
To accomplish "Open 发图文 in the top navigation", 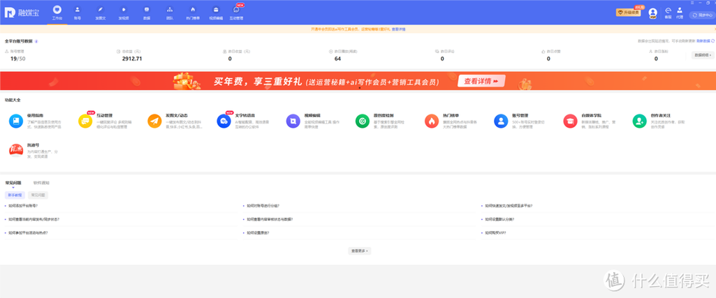I will (x=101, y=13).
